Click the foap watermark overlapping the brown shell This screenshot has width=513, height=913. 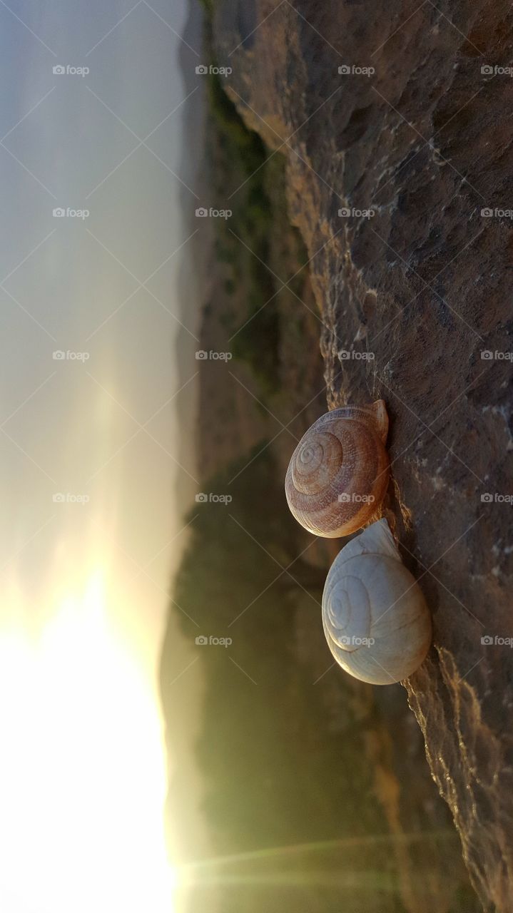click(356, 499)
